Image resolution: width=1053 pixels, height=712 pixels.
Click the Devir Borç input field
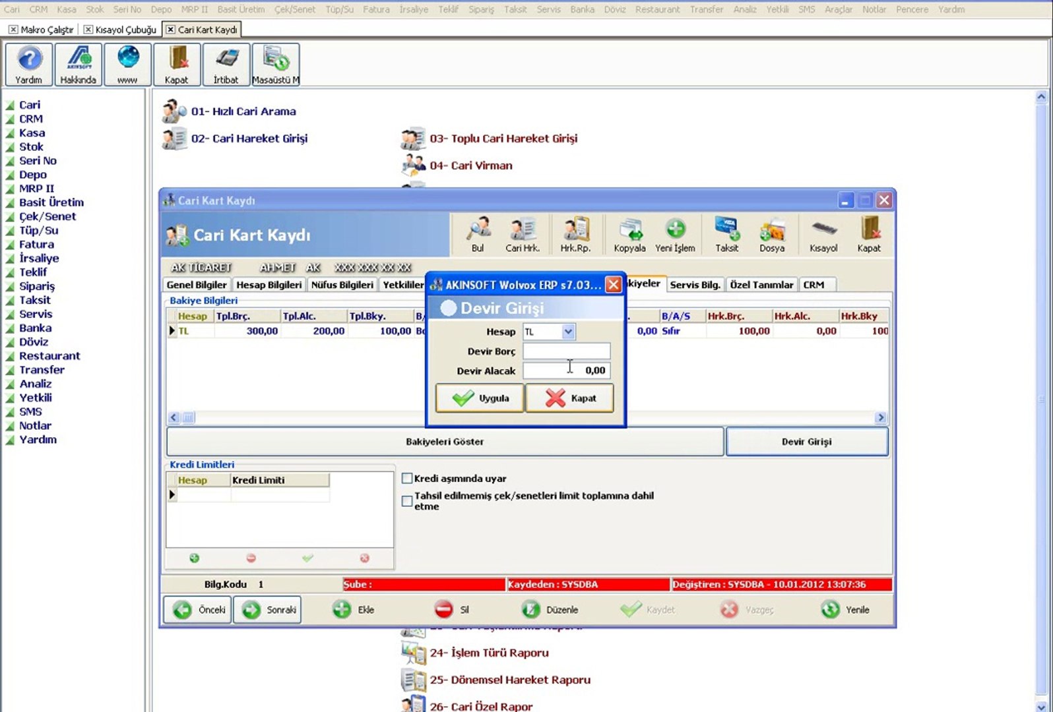567,351
